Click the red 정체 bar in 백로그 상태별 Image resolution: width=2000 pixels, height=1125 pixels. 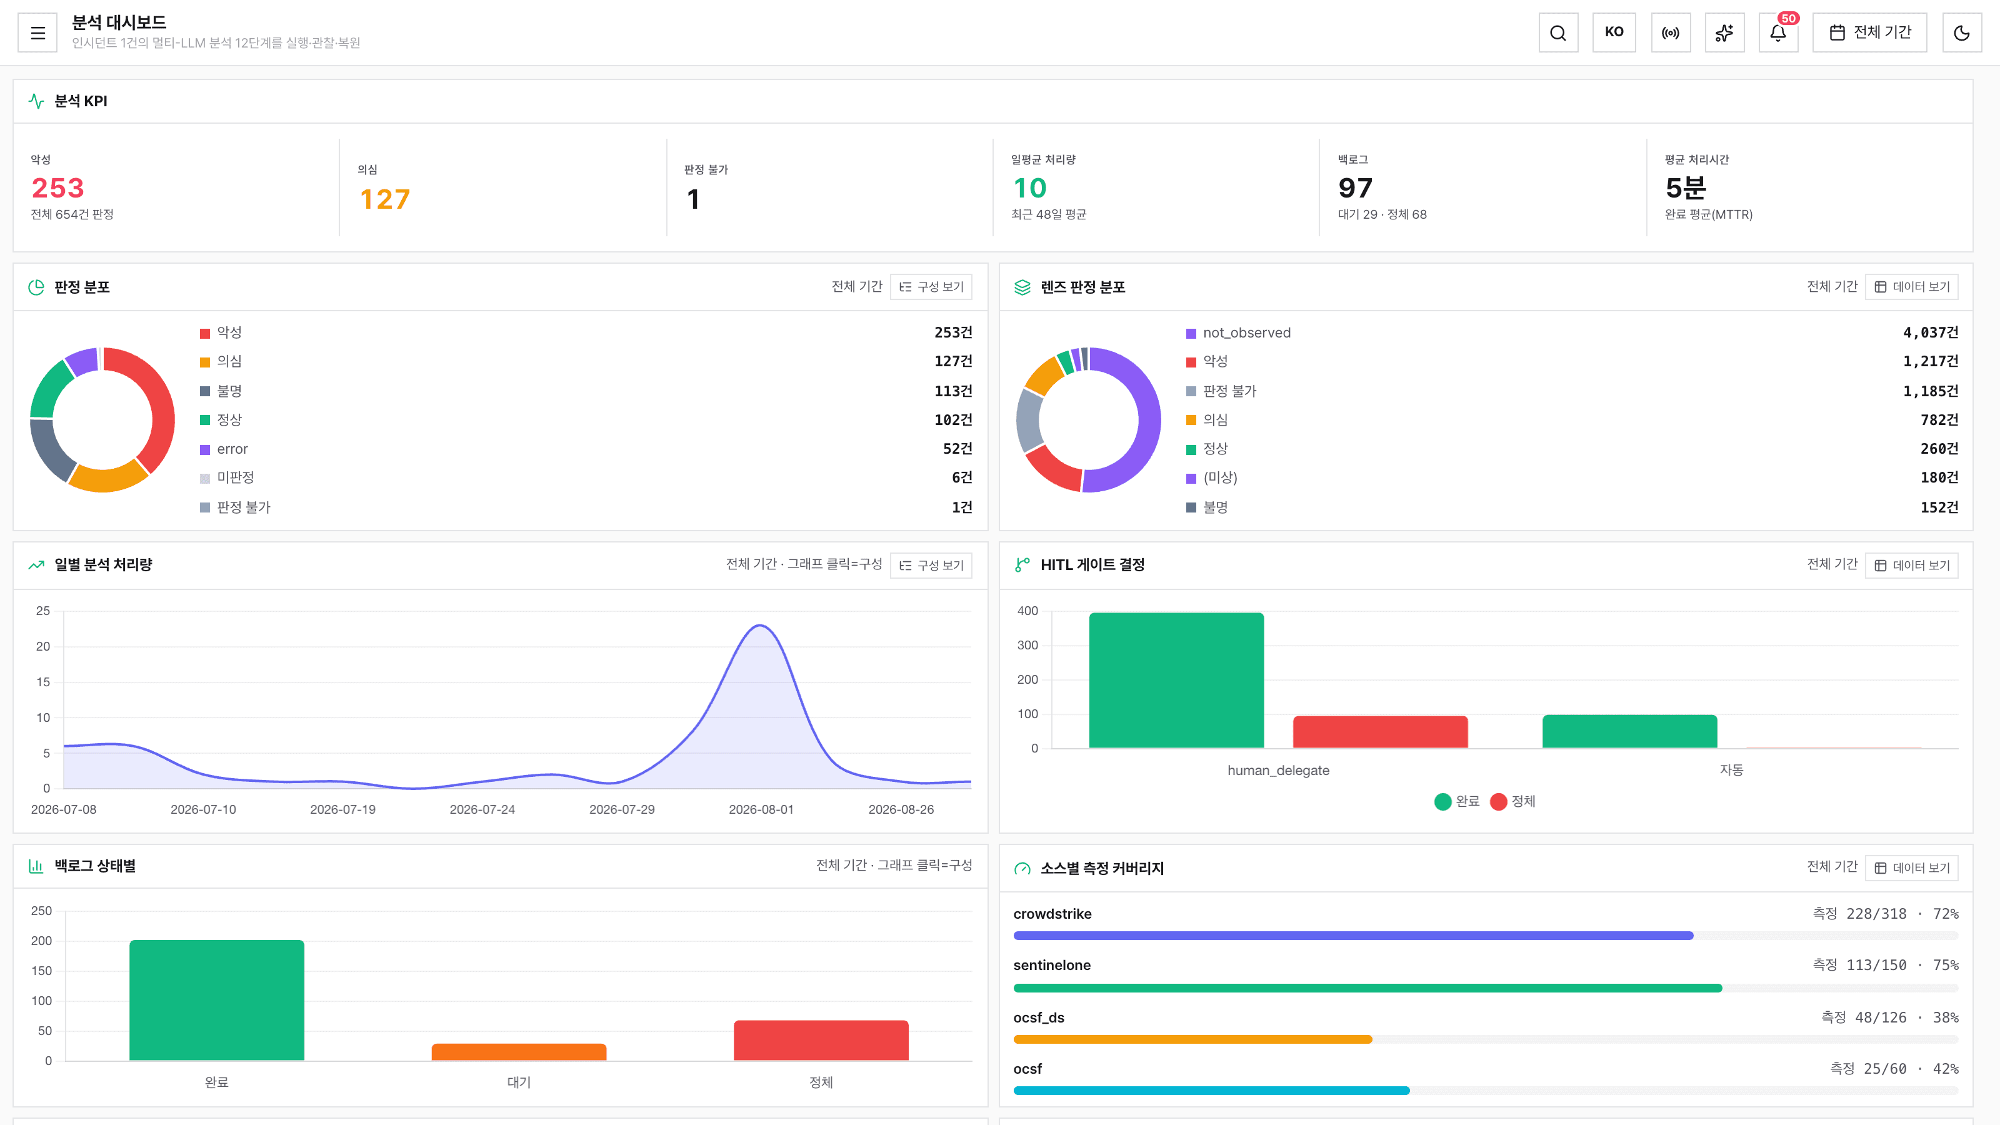821,1041
